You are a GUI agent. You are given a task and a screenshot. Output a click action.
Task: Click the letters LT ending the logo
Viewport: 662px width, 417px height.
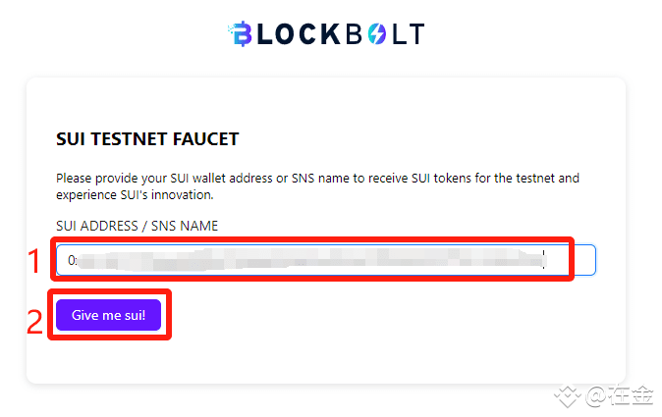click(409, 34)
